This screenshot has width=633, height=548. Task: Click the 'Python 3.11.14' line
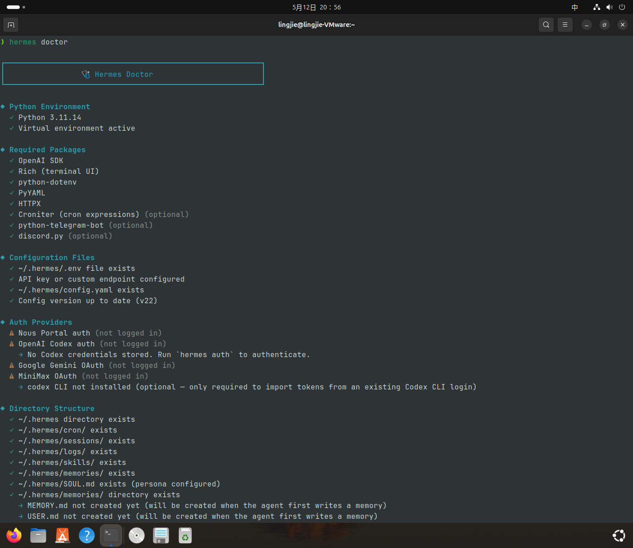(x=49, y=118)
